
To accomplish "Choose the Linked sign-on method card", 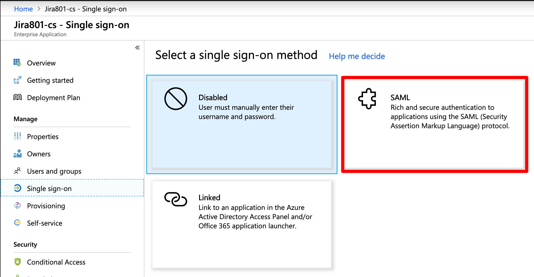I will click(242, 225).
